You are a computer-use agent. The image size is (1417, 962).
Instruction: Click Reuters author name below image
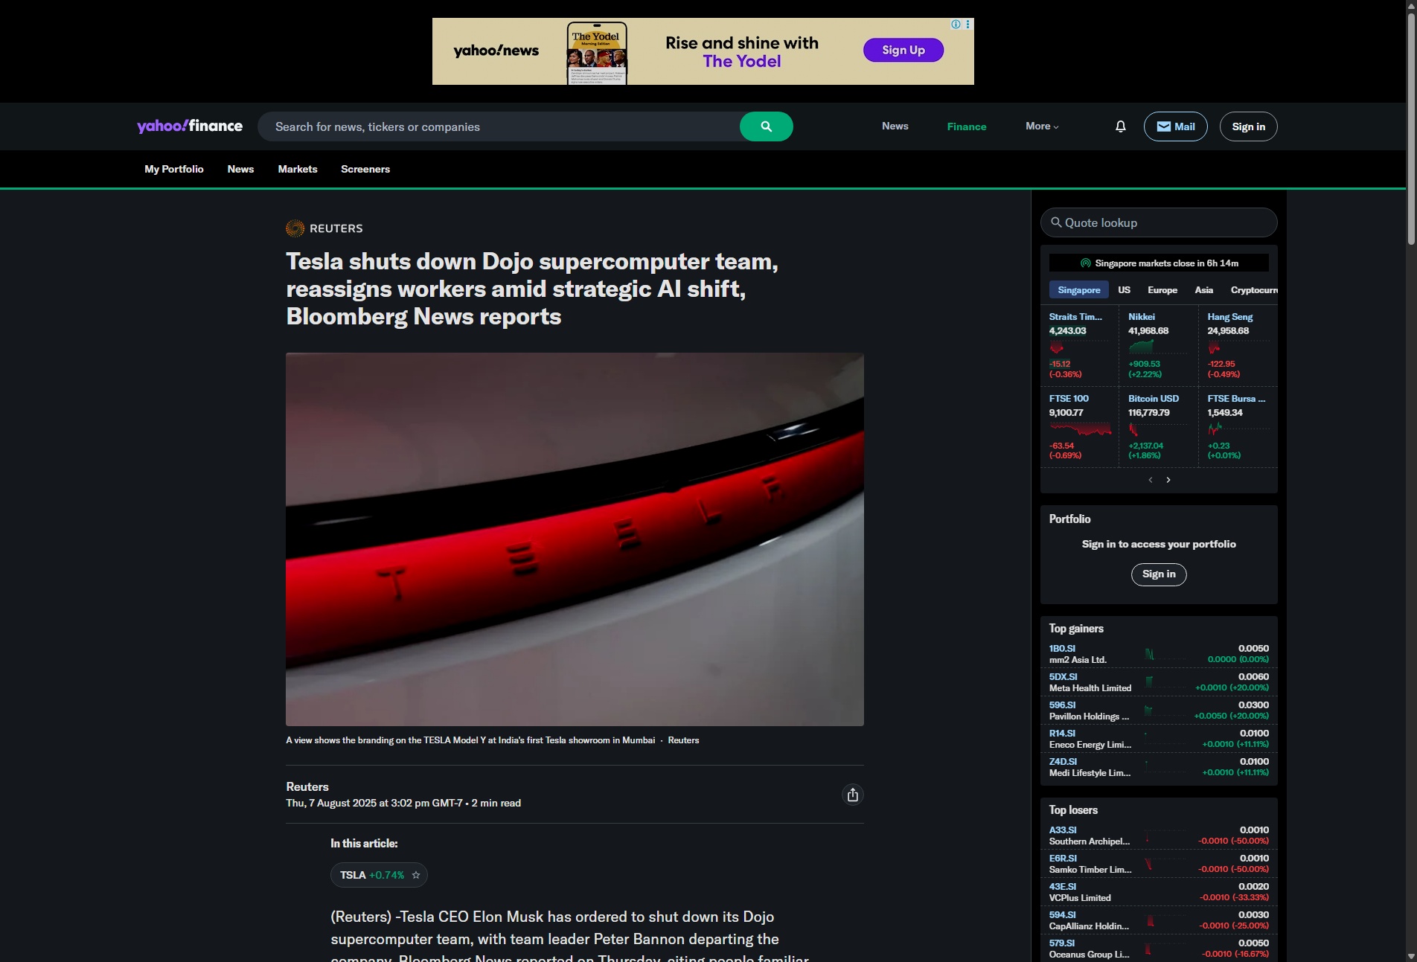click(307, 787)
